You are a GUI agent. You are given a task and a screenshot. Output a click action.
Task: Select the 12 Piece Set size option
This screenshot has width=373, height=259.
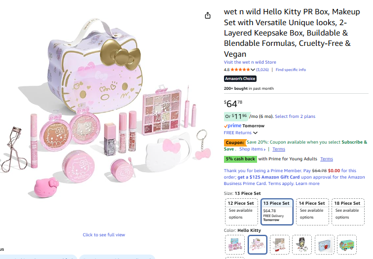pos(241,211)
